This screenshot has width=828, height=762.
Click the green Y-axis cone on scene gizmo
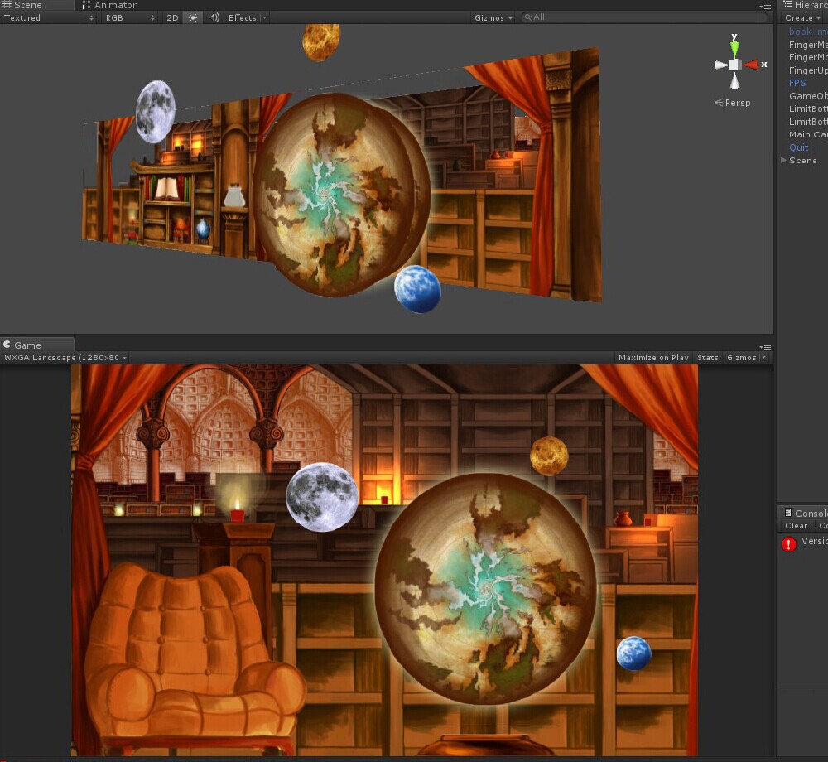coord(734,49)
